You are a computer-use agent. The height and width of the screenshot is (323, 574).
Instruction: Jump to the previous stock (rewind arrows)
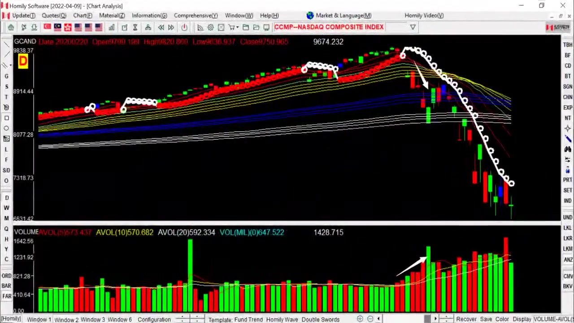tap(161, 27)
